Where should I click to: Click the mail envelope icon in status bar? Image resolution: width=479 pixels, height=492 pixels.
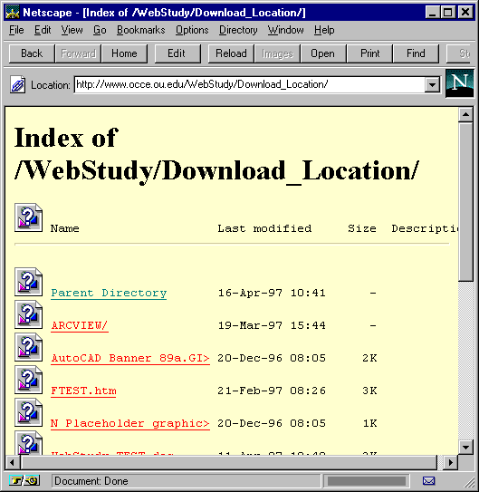pyautogui.click(x=428, y=480)
